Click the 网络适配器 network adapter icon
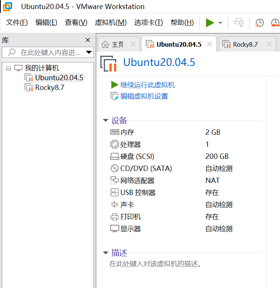Image resolution: width=280 pixels, height=288 pixels. coord(114,180)
